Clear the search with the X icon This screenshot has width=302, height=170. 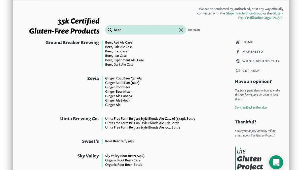pos(181,30)
